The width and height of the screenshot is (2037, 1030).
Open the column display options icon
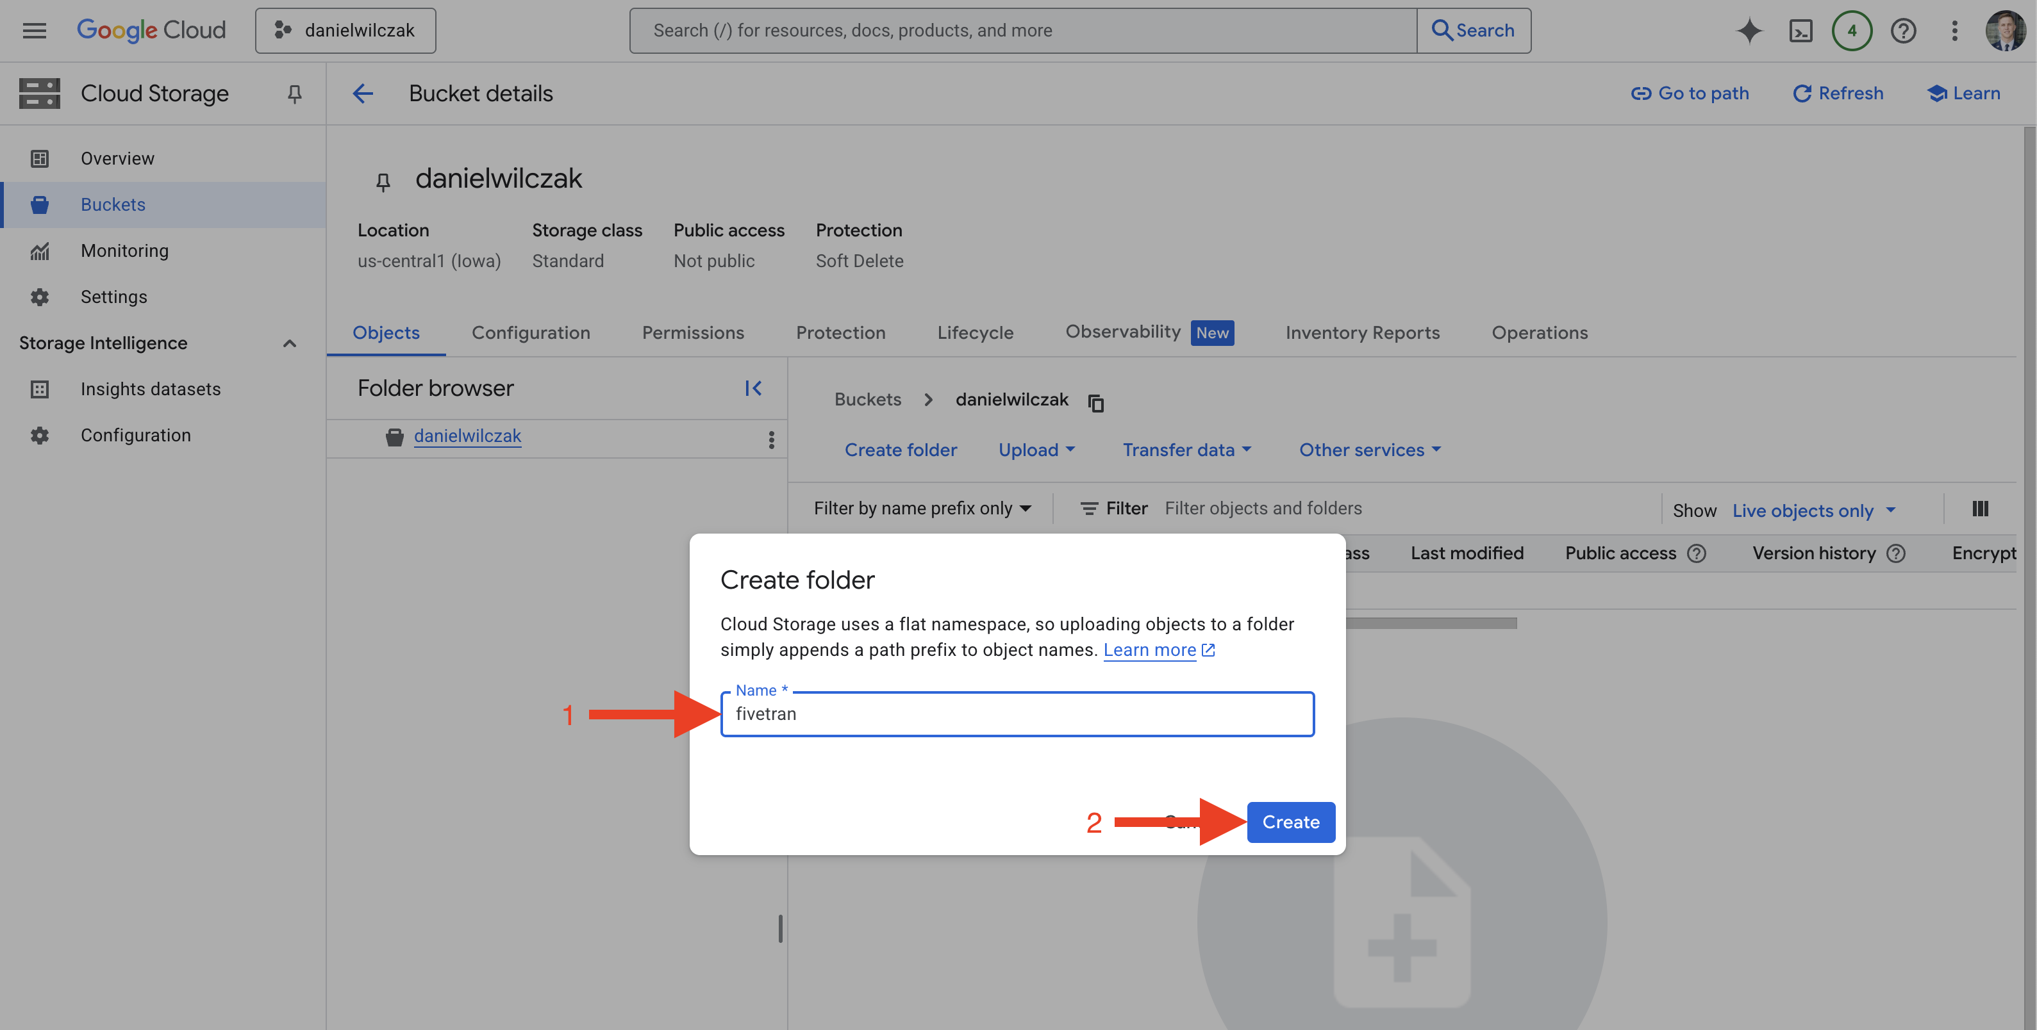pos(1980,509)
